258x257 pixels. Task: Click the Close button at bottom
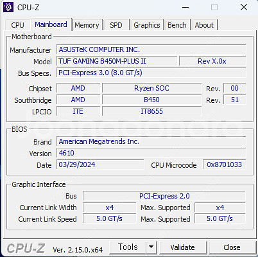232,247
